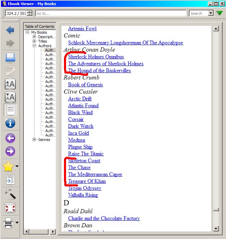Click into the Search field

(199, 13)
